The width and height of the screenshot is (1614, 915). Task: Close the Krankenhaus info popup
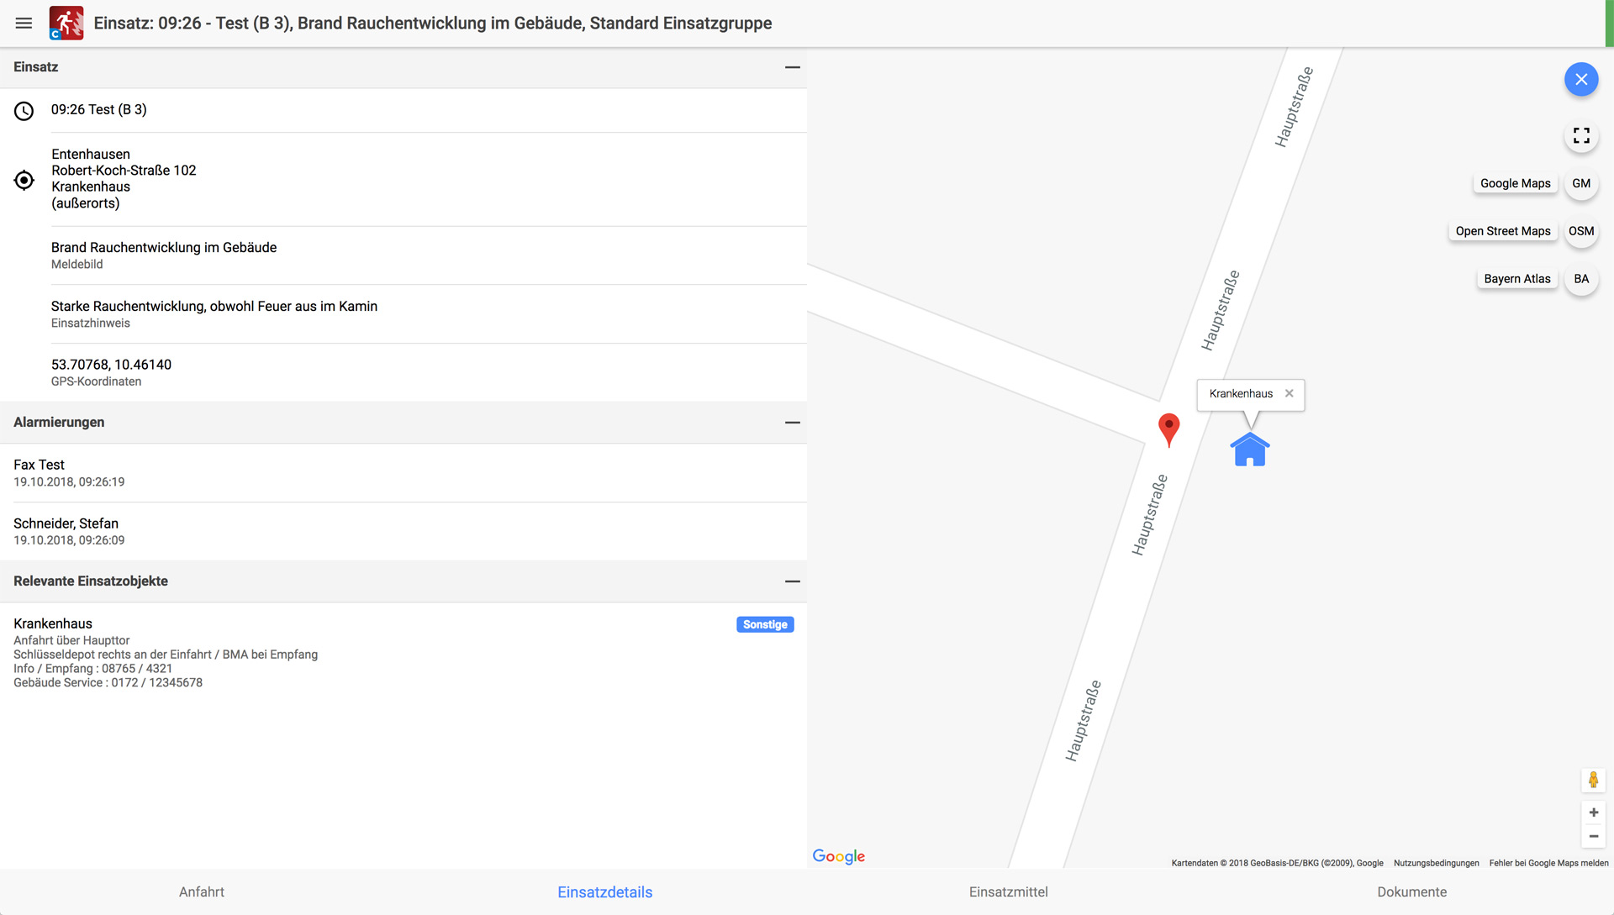(x=1289, y=393)
